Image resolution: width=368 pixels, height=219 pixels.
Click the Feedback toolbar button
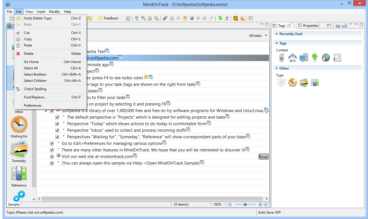click(108, 18)
